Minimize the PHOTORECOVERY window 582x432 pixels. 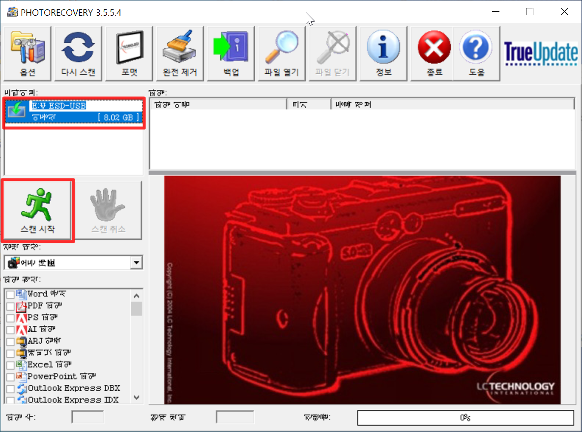(495, 12)
